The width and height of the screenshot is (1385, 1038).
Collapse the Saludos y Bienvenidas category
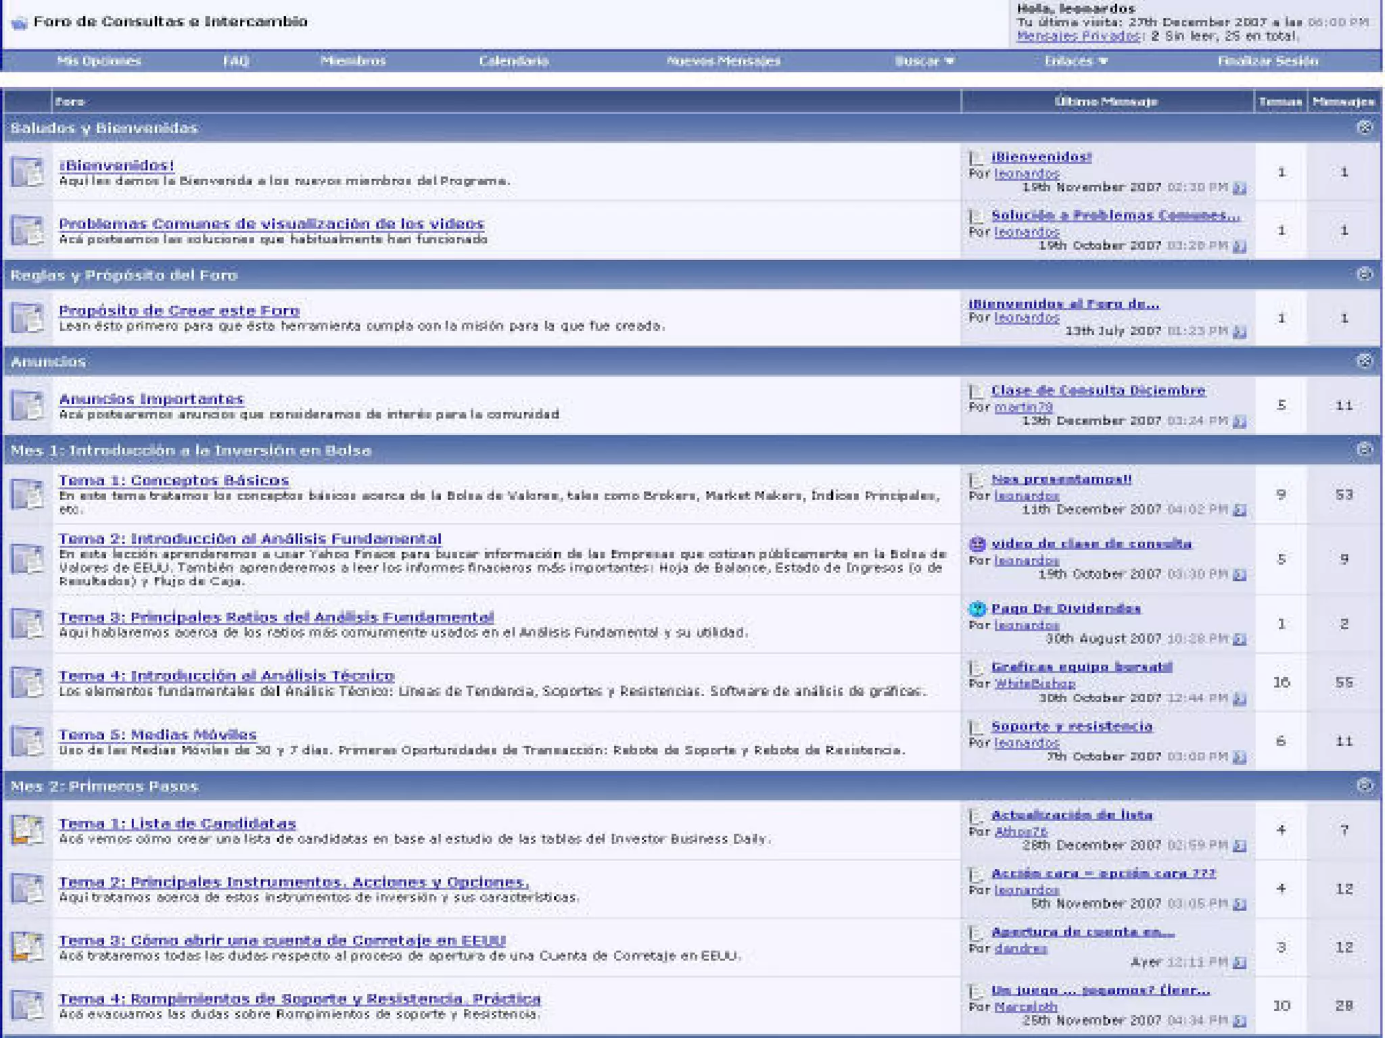(x=1364, y=127)
